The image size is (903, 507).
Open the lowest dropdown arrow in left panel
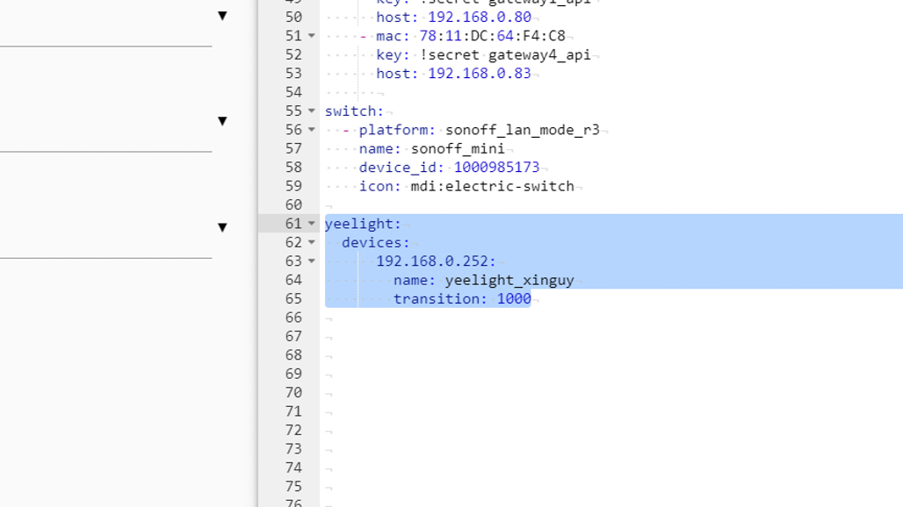coord(222,227)
